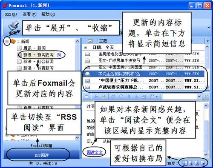Click the orange 1.新闻 folder icon
213x168 pixels.
[13, 41]
